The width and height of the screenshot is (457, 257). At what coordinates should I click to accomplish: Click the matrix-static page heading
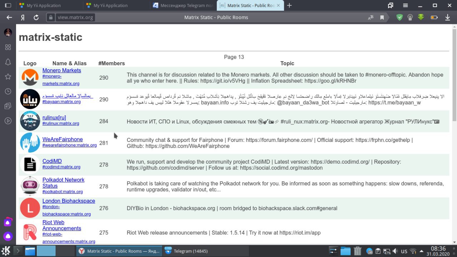pyautogui.click(x=50, y=37)
